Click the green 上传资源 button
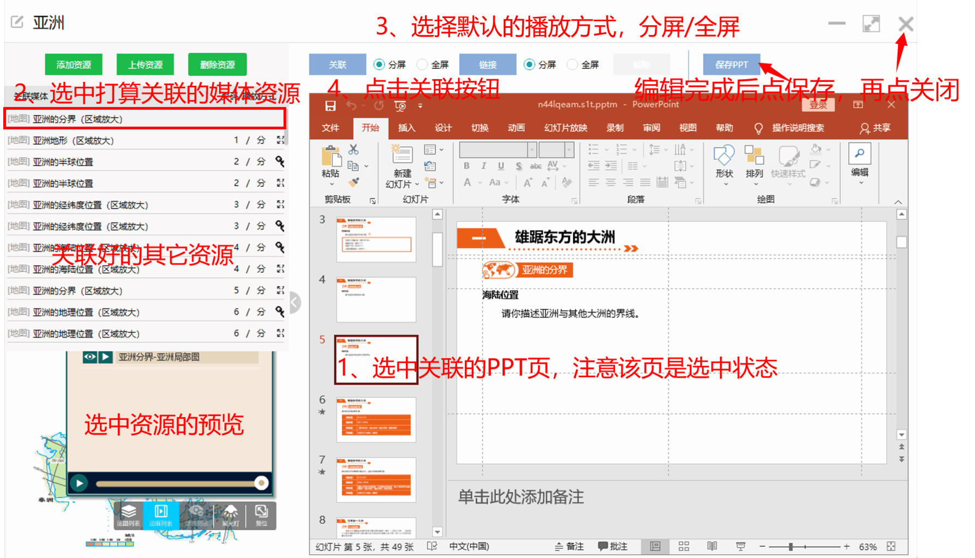 145,64
